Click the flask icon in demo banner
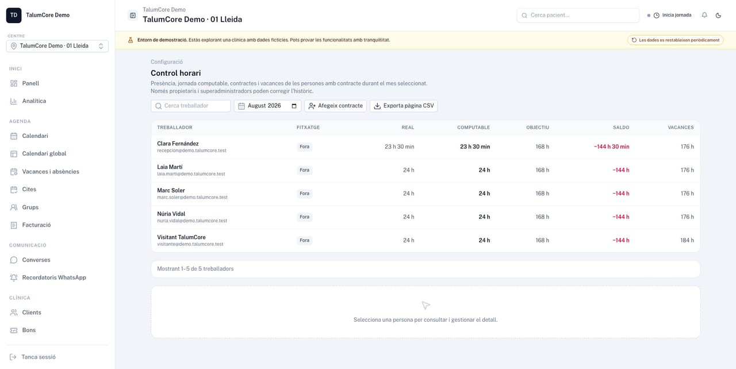The image size is (736, 369). [x=131, y=40]
